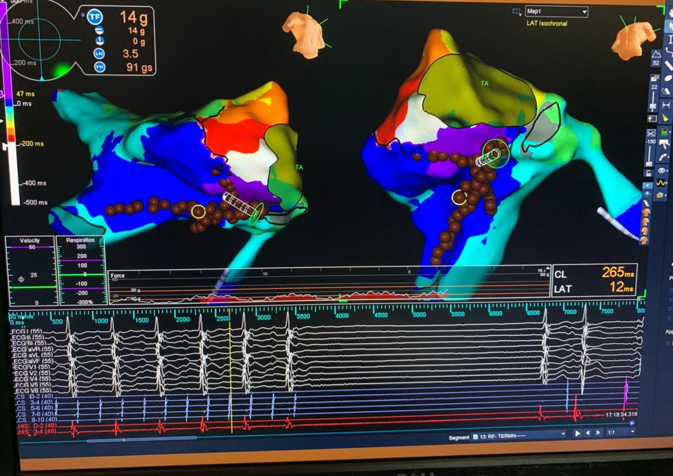The image size is (673, 476).
Task: Click the transparency squares icon above 22
Action: [654, 78]
